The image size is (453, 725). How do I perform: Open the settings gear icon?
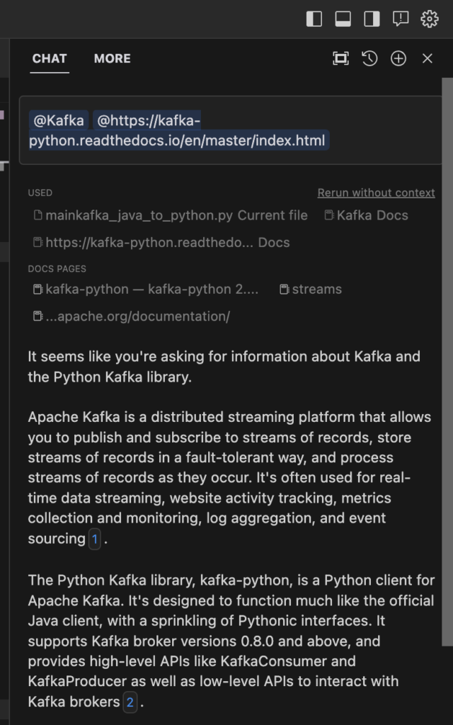(430, 19)
